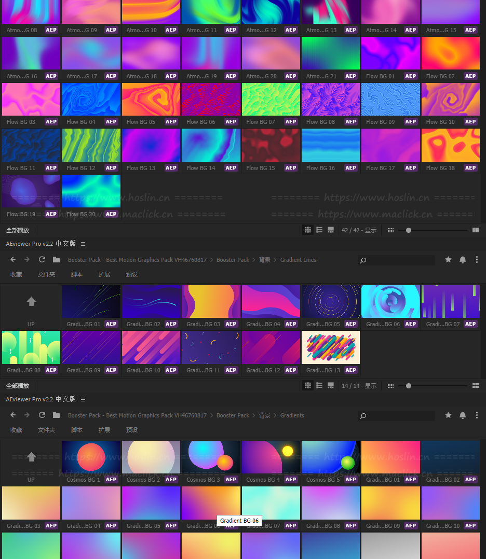Go back in the Gradients panel

coord(13,415)
